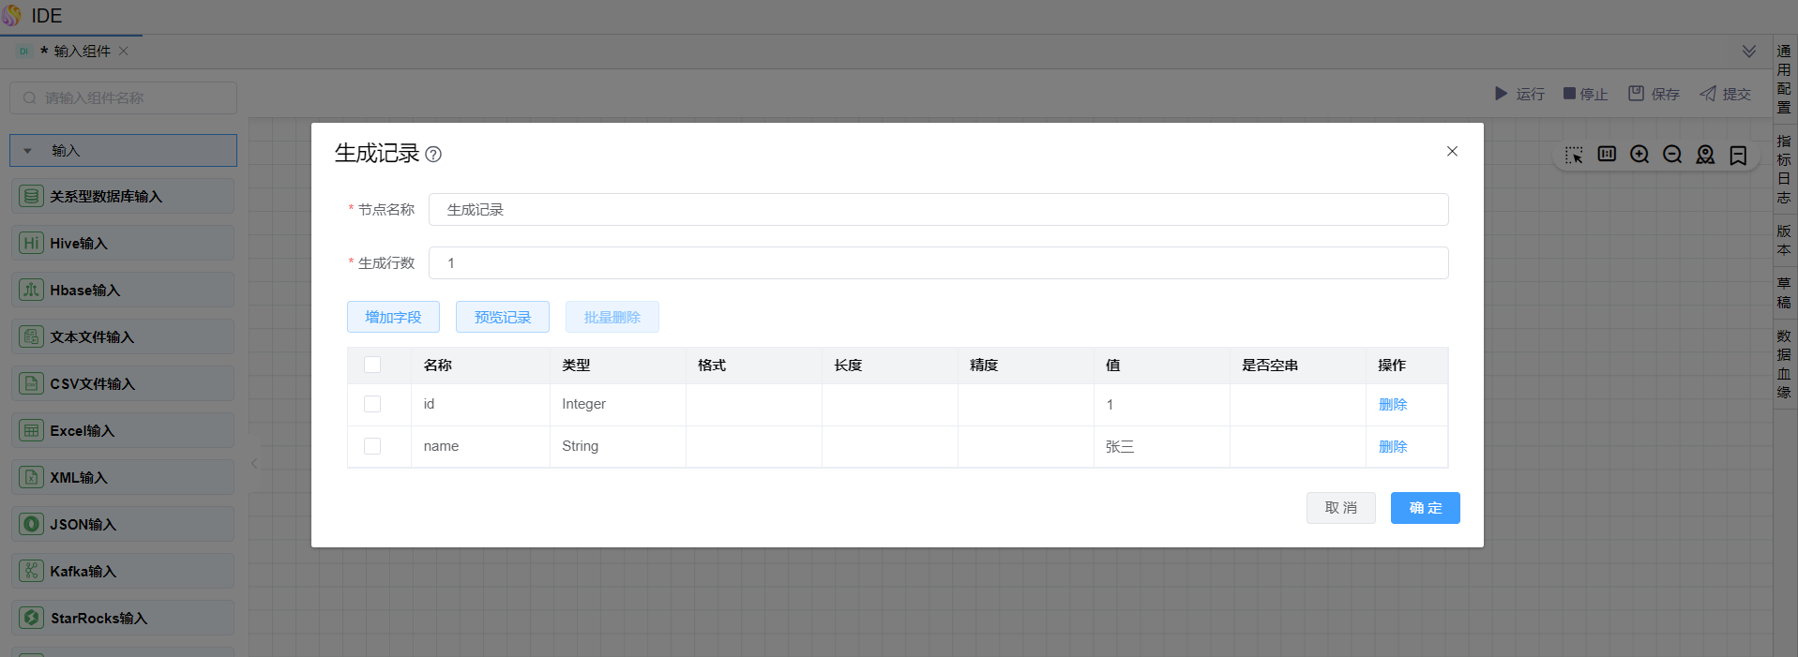Select the Integer type cell
Screen dimensions: 1798x657
(618, 404)
